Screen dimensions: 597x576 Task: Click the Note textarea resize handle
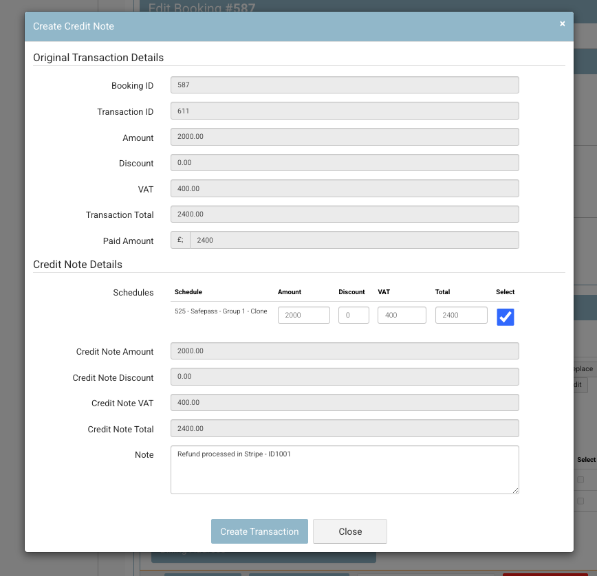click(x=515, y=489)
